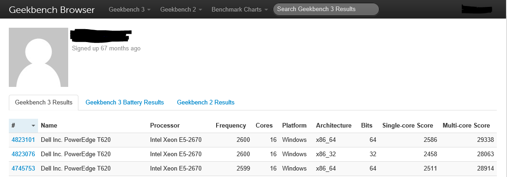Expand the Geekbench 2 dropdown menu
The width and height of the screenshot is (507, 177).
(181, 9)
